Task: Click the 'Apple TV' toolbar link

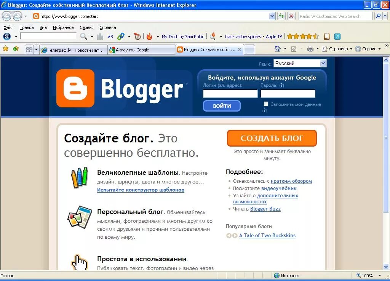Action: (x=274, y=37)
